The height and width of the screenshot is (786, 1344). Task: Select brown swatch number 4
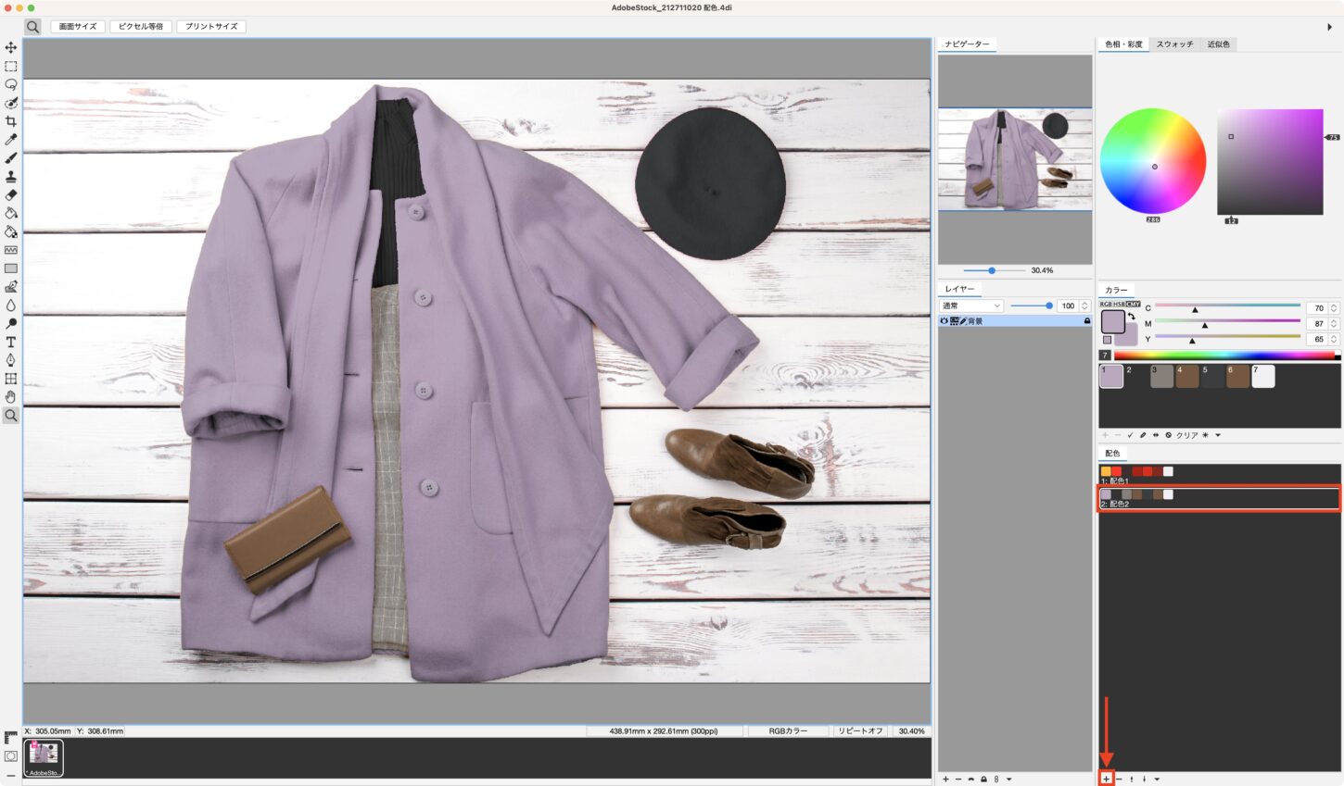point(1187,377)
